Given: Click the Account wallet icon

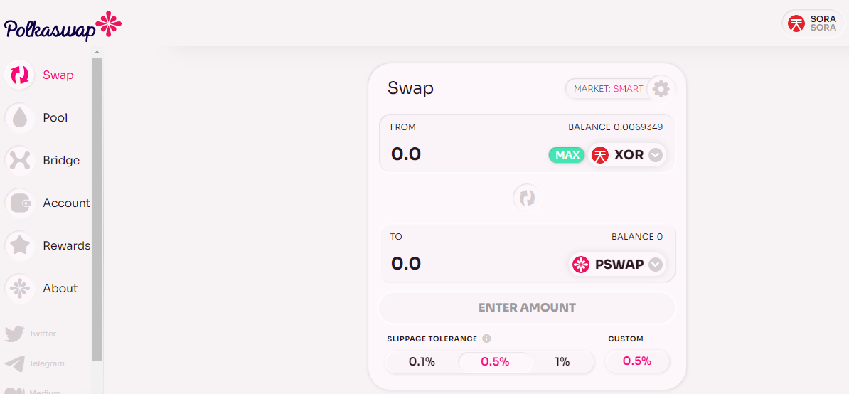Looking at the screenshot, I should coord(20,203).
